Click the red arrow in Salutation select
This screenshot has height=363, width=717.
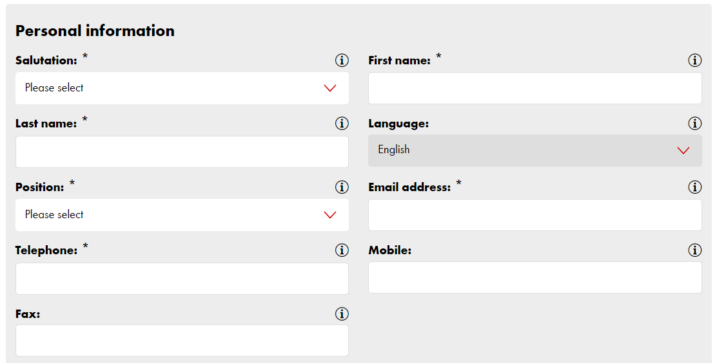pyautogui.click(x=330, y=88)
